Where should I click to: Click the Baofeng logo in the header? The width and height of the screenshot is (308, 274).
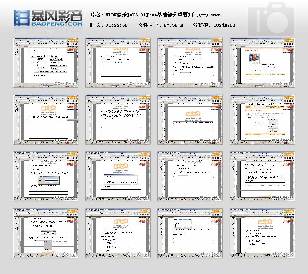pyautogui.click(x=48, y=18)
